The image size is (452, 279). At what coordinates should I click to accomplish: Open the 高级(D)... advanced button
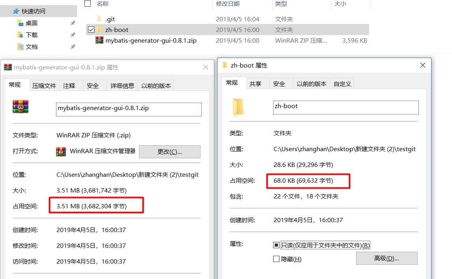coord(386,258)
